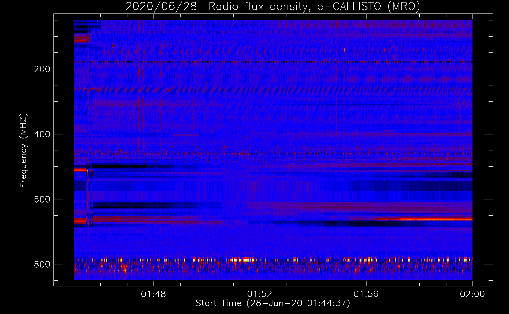Click the "Start Time (28-Jun-20 01:44:37)" label

pos(273,303)
